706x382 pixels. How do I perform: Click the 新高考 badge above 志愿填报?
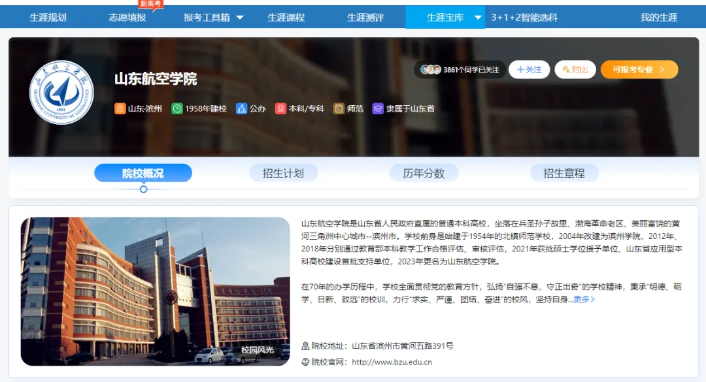tap(150, 5)
